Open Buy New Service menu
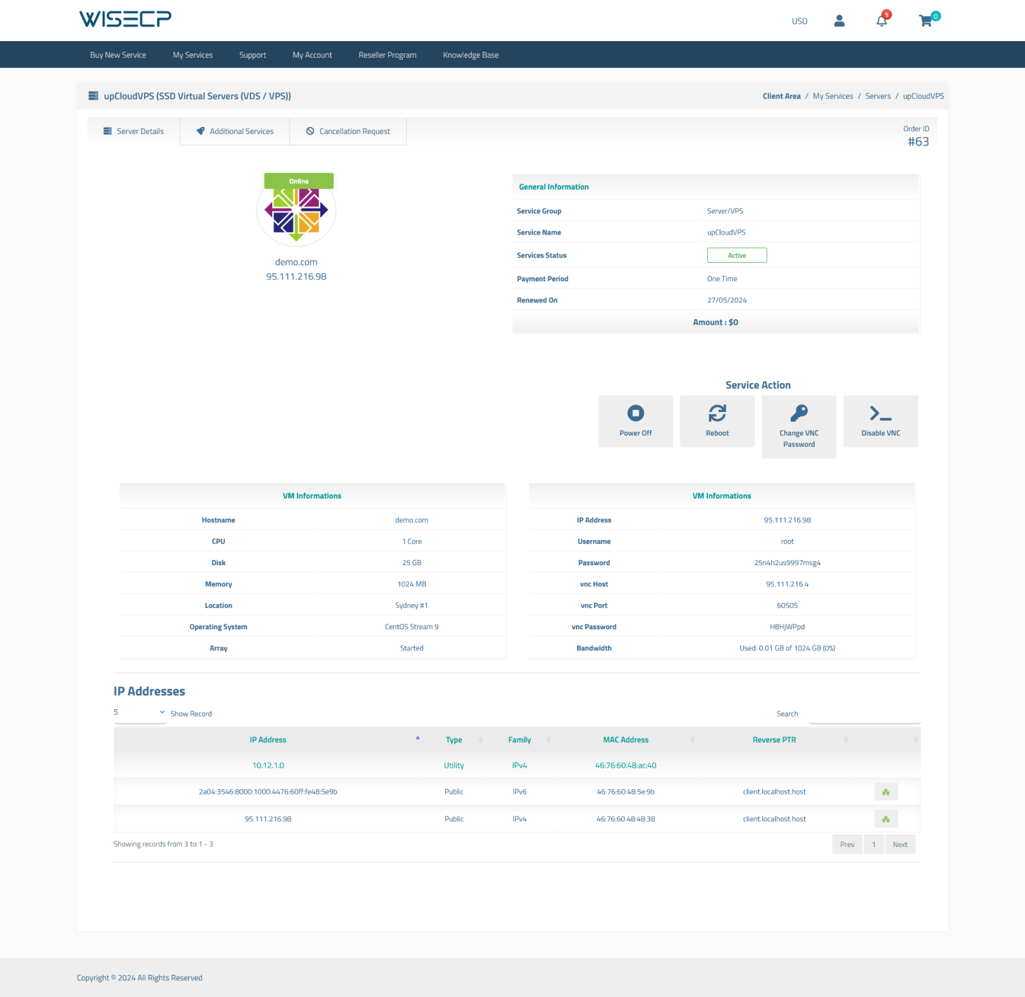The height and width of the screenshot is (997, 1025). click(118, 55)
